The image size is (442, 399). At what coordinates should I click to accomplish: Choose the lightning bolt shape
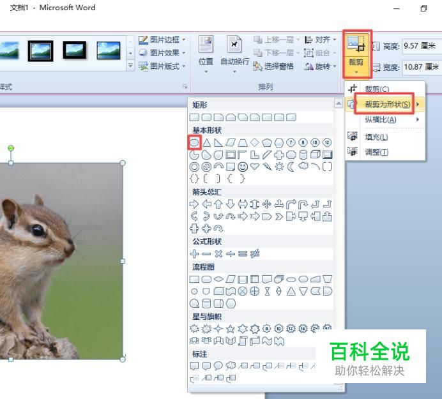266,167
